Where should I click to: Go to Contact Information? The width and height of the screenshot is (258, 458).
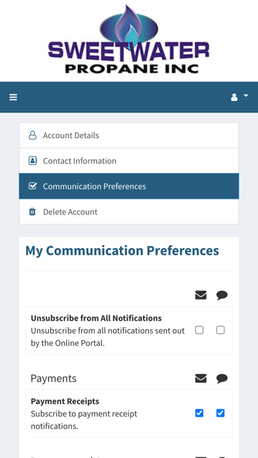(129, 161)
